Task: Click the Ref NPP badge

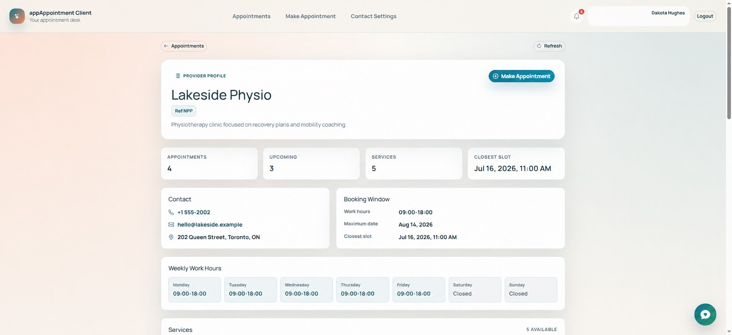Action: 184,111
